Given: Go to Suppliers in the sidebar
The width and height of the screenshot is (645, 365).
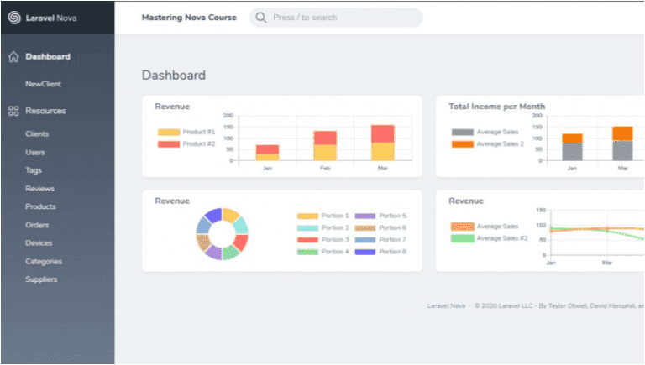Looking at the screenshot, I should [x=41, y=279].
